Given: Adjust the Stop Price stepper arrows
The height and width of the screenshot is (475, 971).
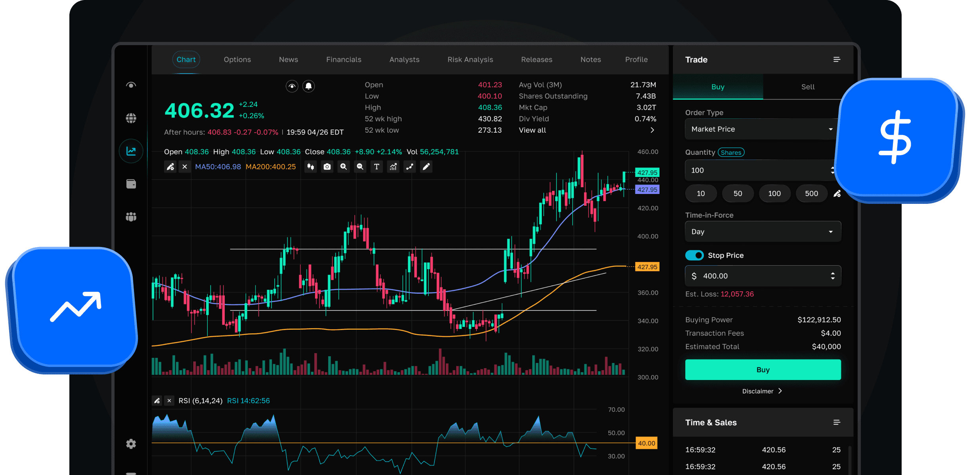Looking at the screenshot, I should pyautogui.click(x=833, y=276).
